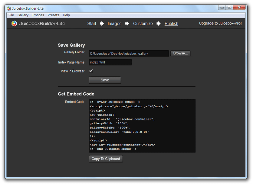Click the 'Gallery Folder' label
This screenshot has width=253, height=184.
point(74,52)
